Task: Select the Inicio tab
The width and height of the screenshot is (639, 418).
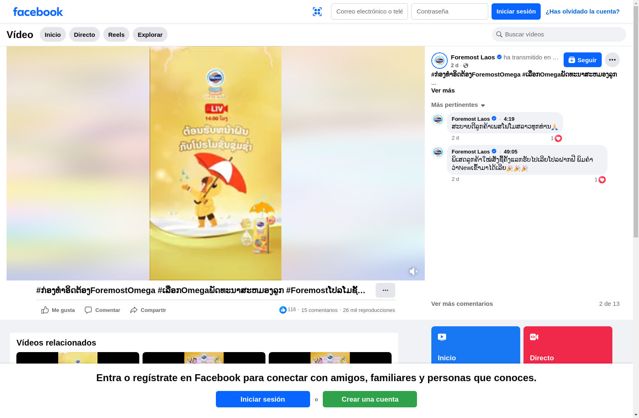Action: click(x=53, y=34)
